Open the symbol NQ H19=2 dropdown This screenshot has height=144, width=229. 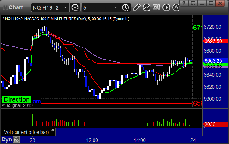(x=65, y=7)
